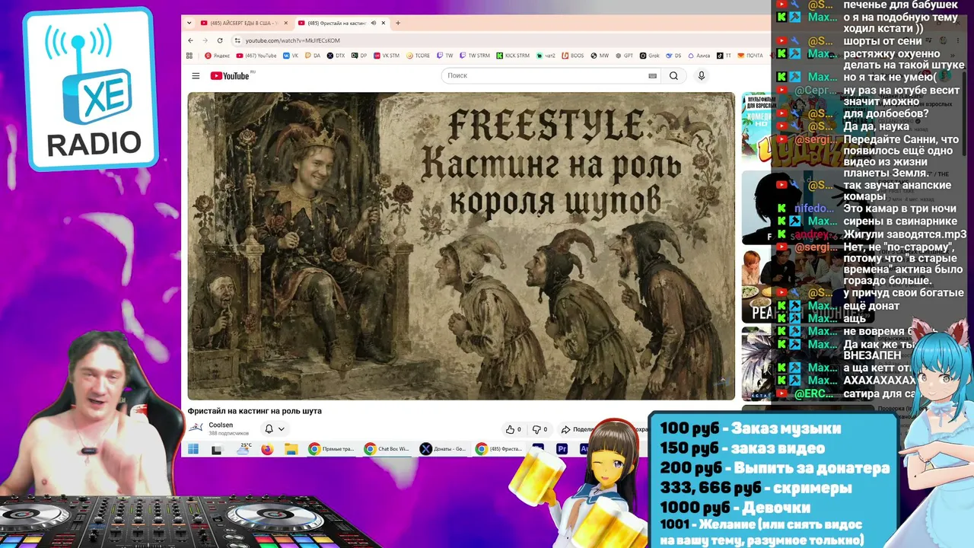The image size is (974, 548).
Task: Share the video via Поделиться button
Action: (x=578, y=429)
